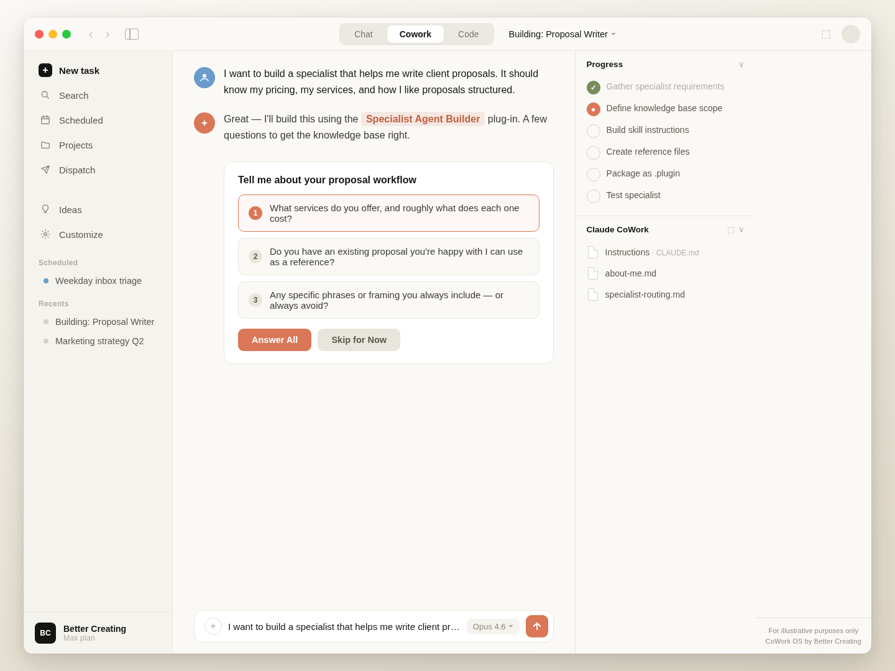Click the New task plus icon

pos(45,70)
